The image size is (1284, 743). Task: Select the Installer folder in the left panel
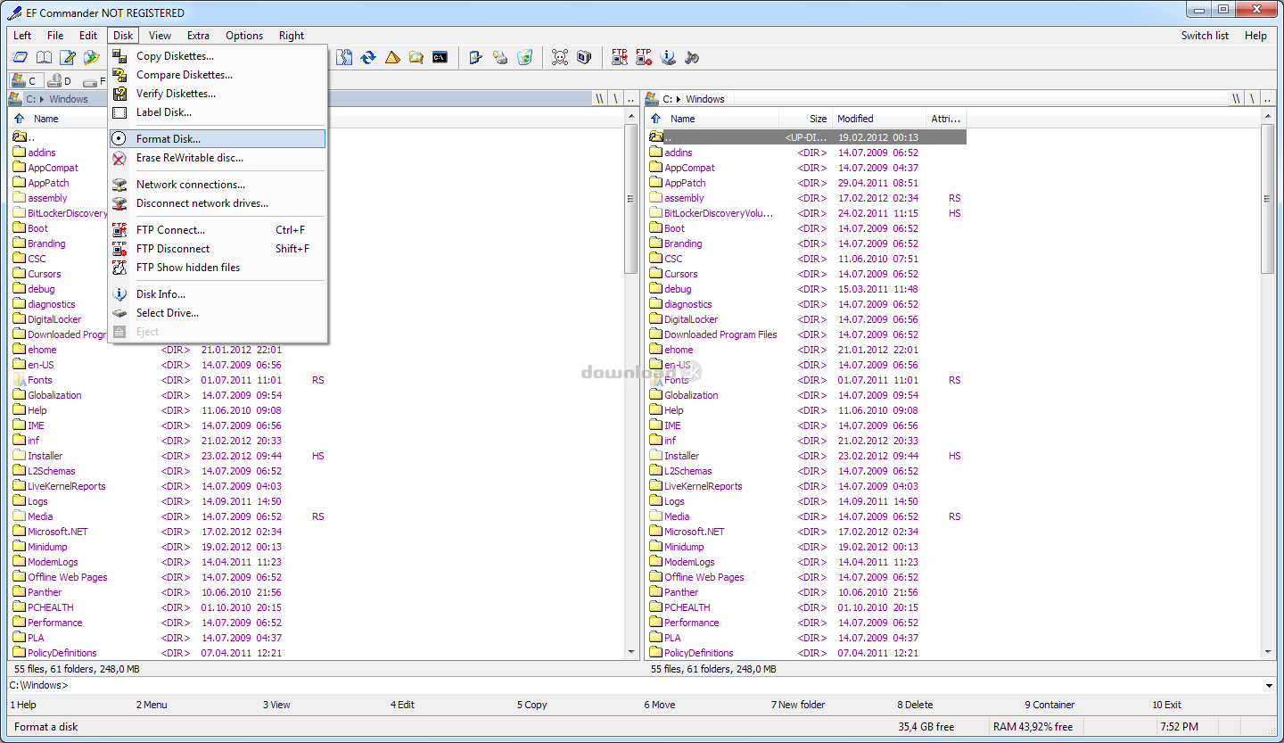click(x=45, y=456)
